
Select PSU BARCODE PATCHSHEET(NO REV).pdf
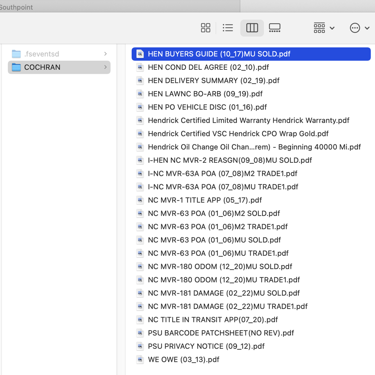[251, 333]
